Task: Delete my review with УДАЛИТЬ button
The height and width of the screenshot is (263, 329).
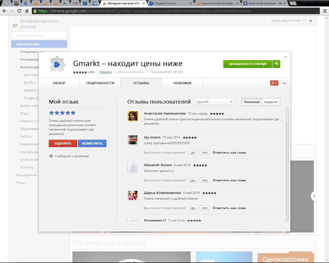Action: [x=63, y=143]
